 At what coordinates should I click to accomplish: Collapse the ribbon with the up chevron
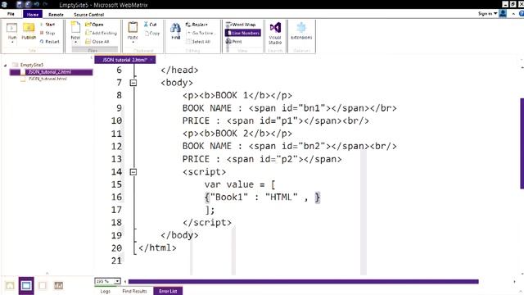(x=513, y=14)
